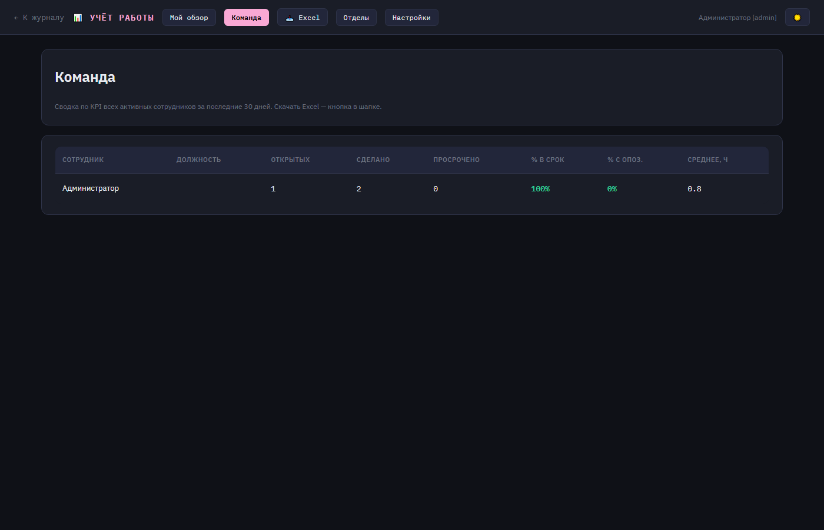
Task: Click "Администратор [admin]" user label
Action: pyautogui.click(x=737, y=18)
